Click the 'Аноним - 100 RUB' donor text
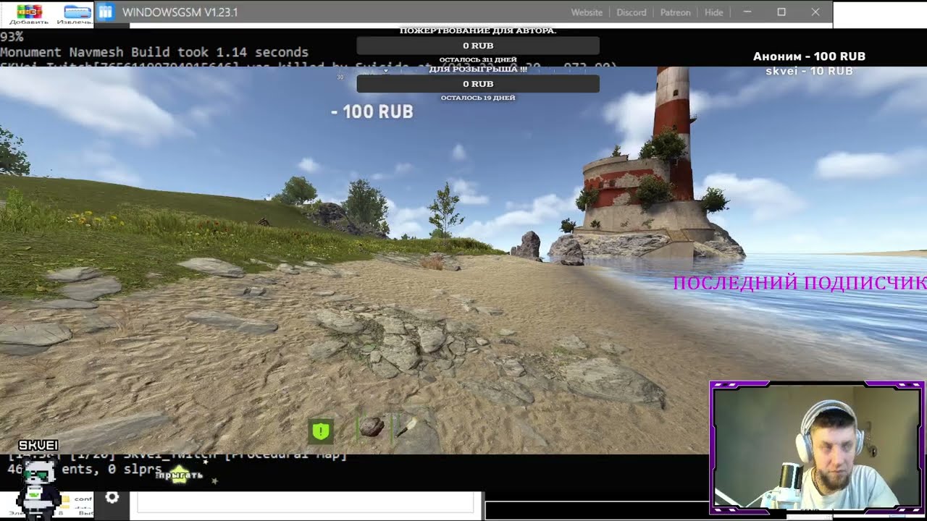 809,56
